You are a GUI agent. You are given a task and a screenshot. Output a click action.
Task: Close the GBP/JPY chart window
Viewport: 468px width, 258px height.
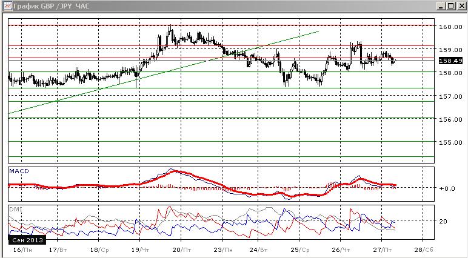point(461,6)
